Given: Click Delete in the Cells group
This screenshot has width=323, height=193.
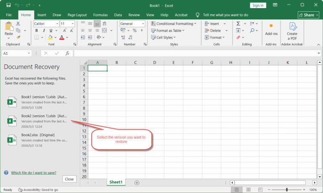Looking at the screenshot, I should pyautogui.click(x=213, y=30).
